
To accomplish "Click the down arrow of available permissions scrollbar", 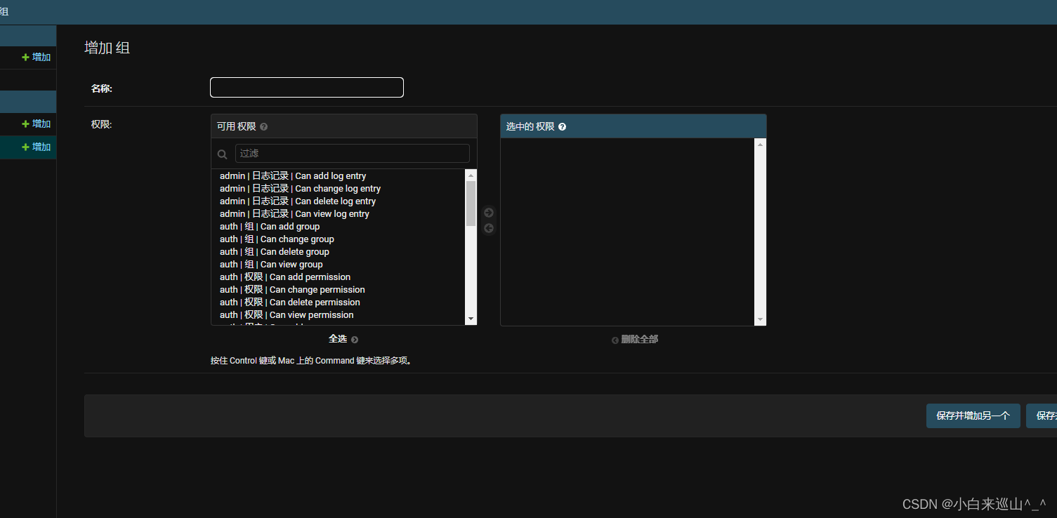I will [x=471, y=319].
